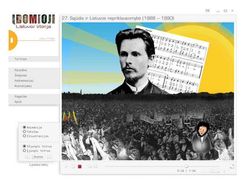Click the Scenos button
Viewport: 245px width, 184px height.
point(38,157)
